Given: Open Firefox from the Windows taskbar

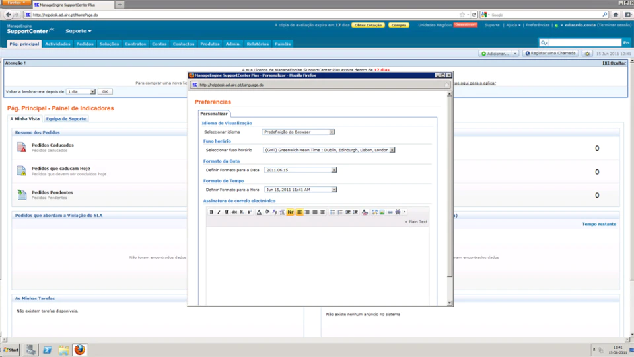Looking at the screenshot, I should pos(80,350).
